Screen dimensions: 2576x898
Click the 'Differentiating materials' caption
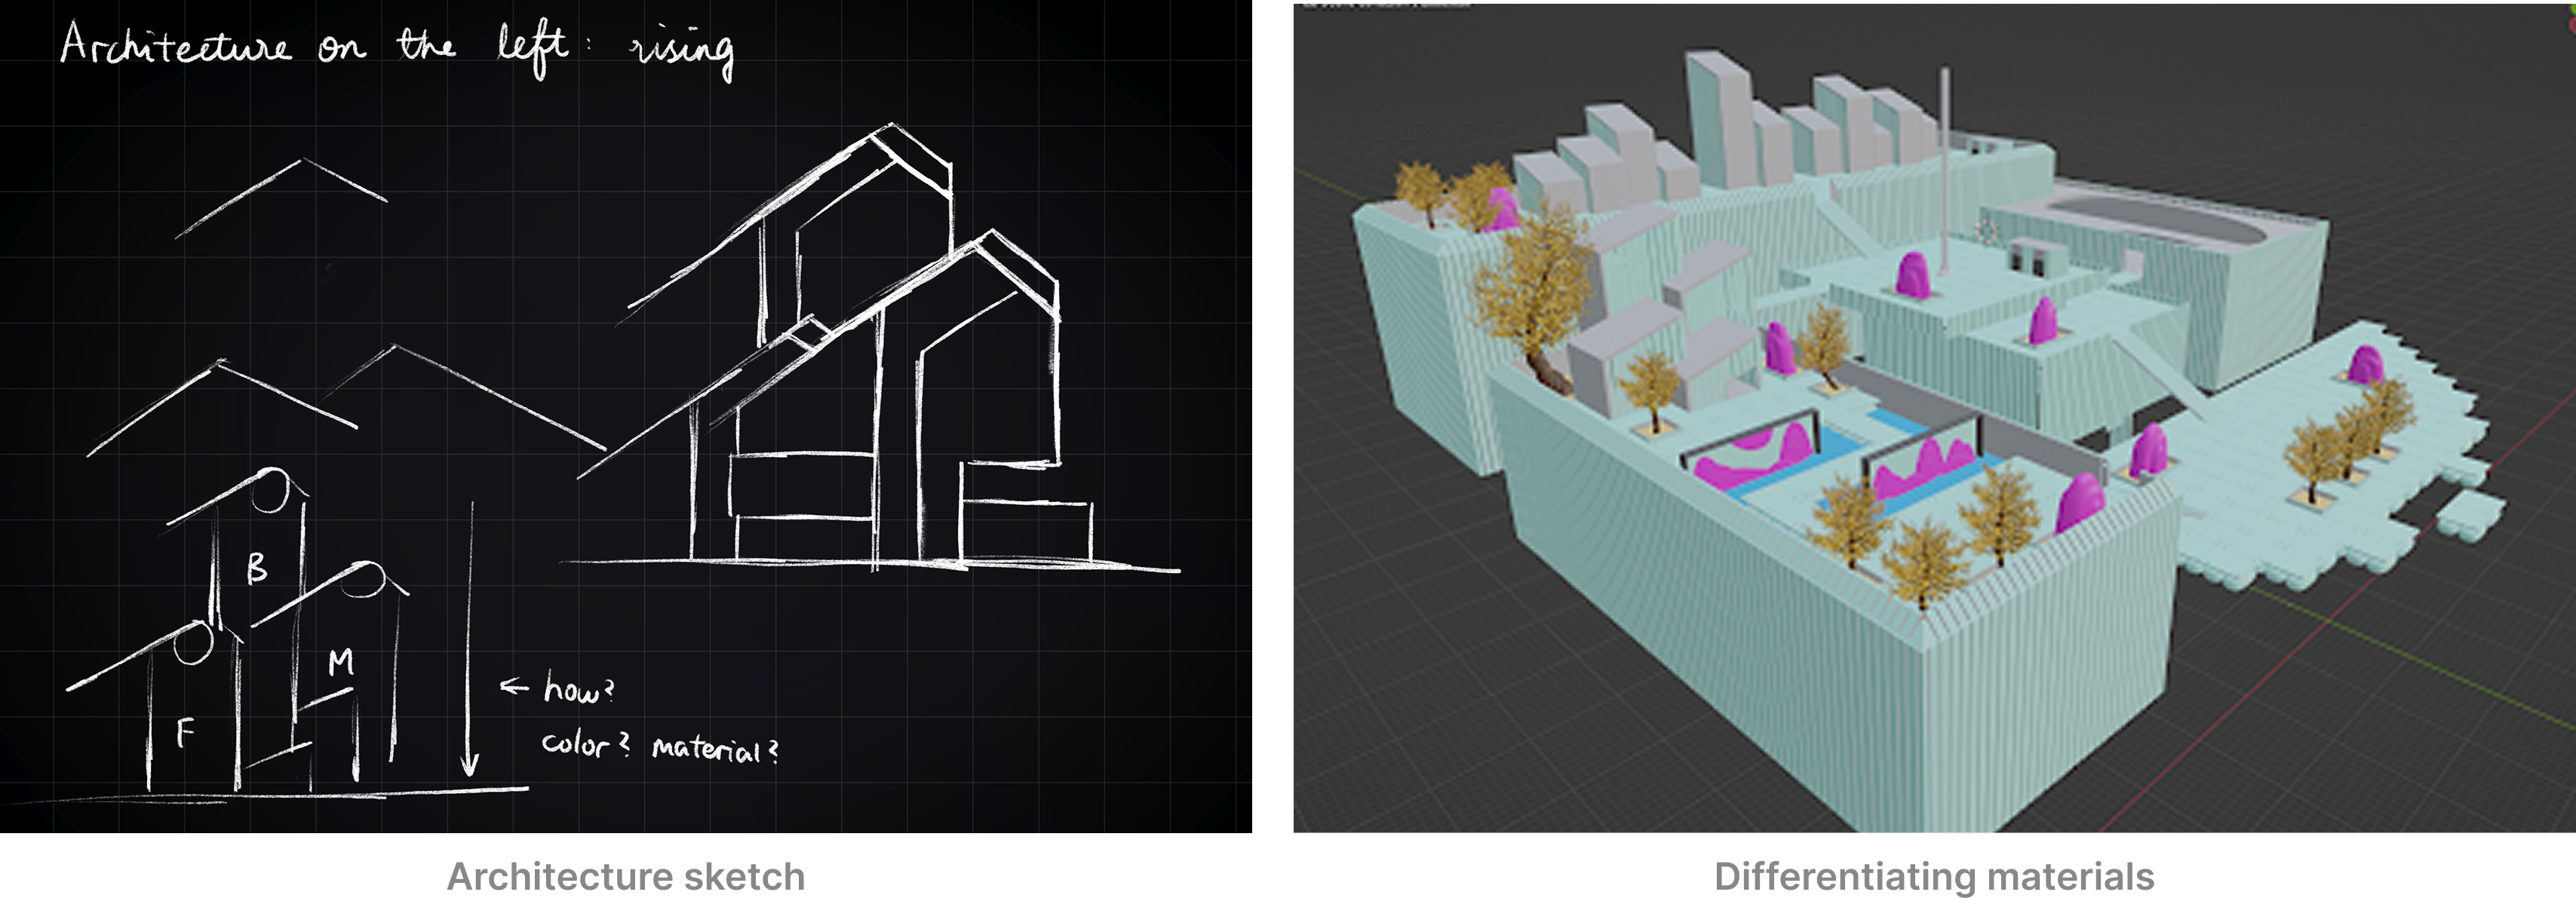(1933, 876)
